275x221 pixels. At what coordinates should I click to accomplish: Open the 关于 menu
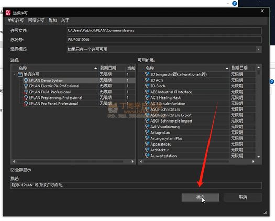65,20
